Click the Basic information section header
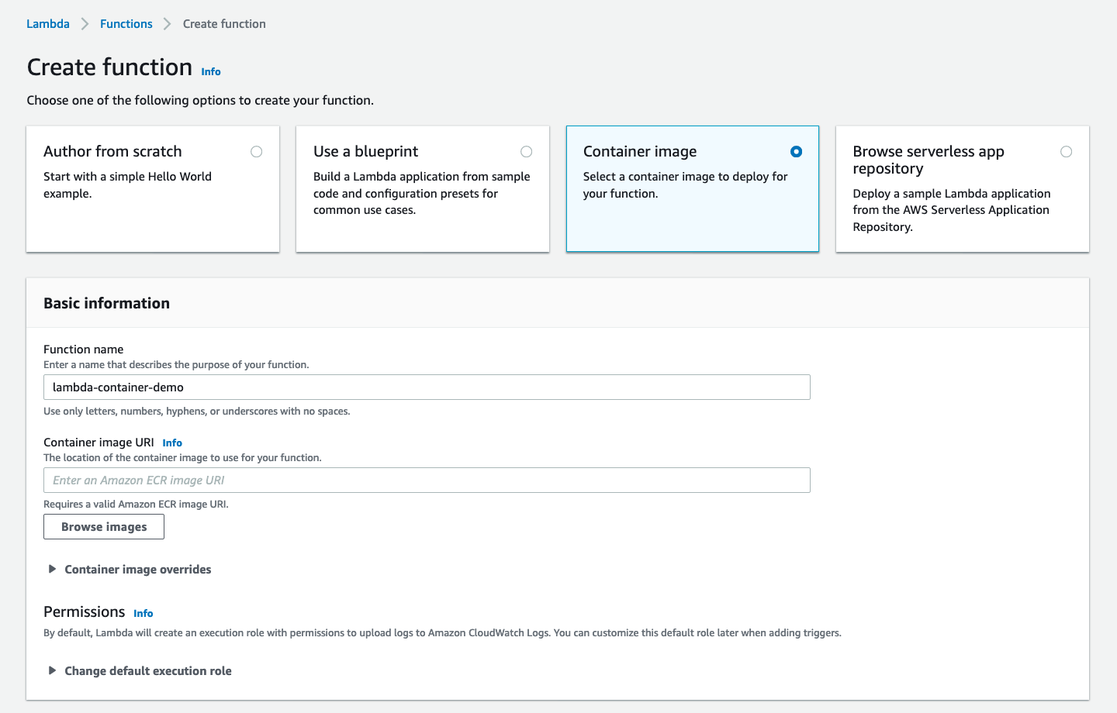Screen dimensions: 1117x713 (x=107, y=304)
